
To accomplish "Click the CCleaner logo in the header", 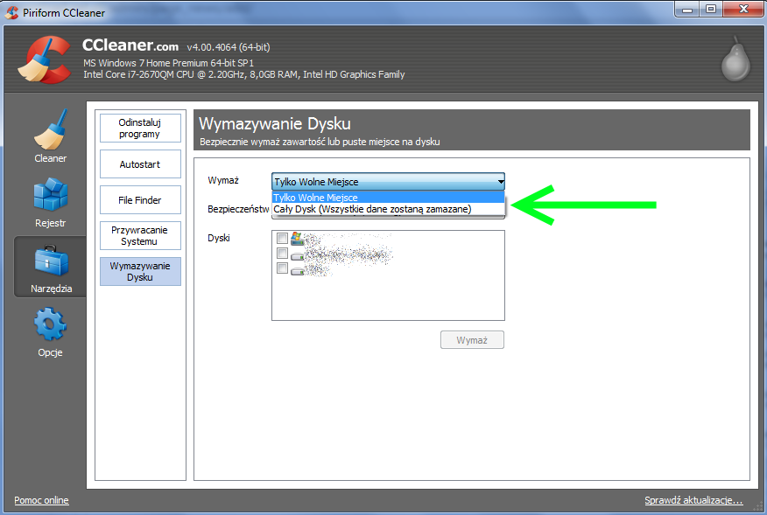I will tap(45, 59).
